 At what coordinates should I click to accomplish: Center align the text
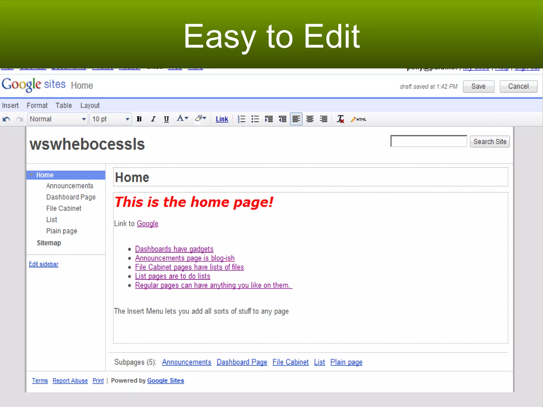(x=310, y=119)
